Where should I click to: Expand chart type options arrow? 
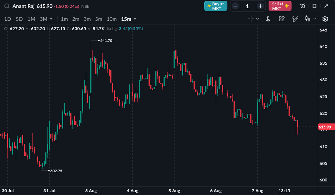pos(315,19)
